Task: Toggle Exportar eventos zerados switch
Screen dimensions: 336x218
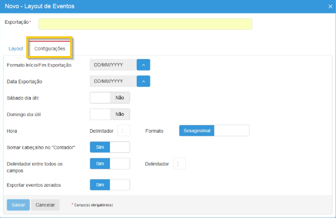Action: (x=110, y=185)
